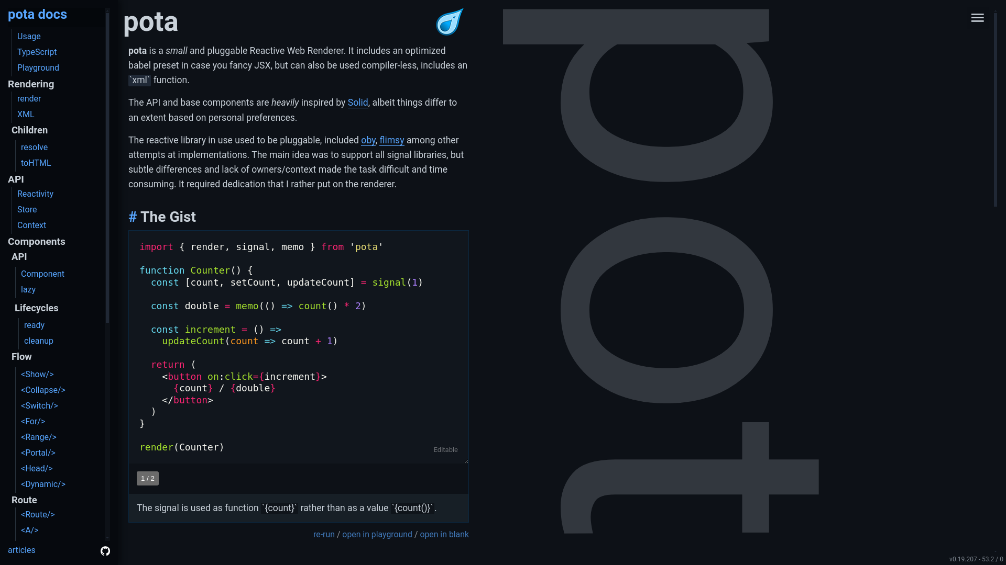Click the Rendering sidebar heading
The width and height of the screenshot is (1006, 565).
[x=31, y=84]
